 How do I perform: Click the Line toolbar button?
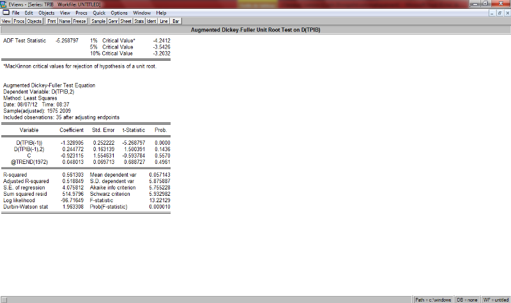[x=164, y=21]
